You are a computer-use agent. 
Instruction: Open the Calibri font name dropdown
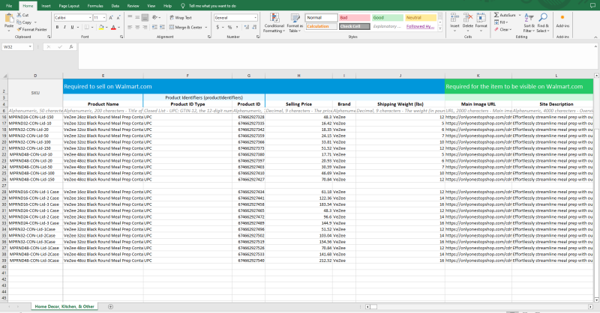(90, 17)
